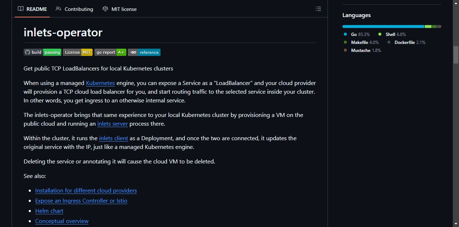The height and width of the screenshot is (227, 459).
Task: Click 'Deleting the service or annotating' sentence
Action: pos(119,162)
